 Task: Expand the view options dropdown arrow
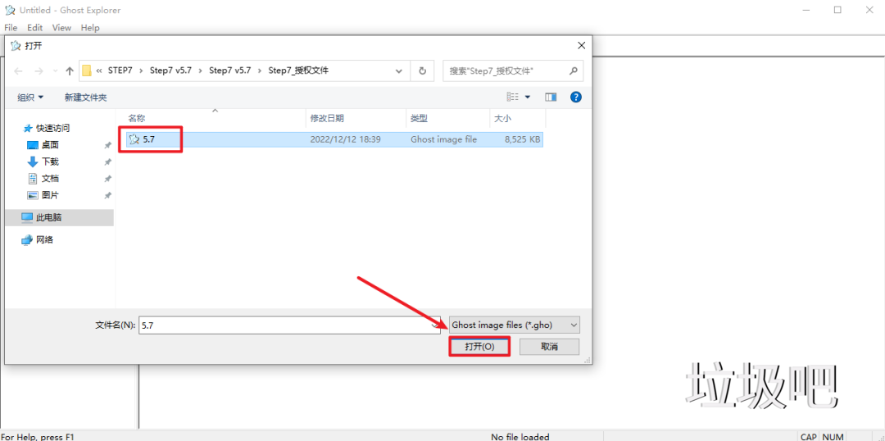pos(528,97)
